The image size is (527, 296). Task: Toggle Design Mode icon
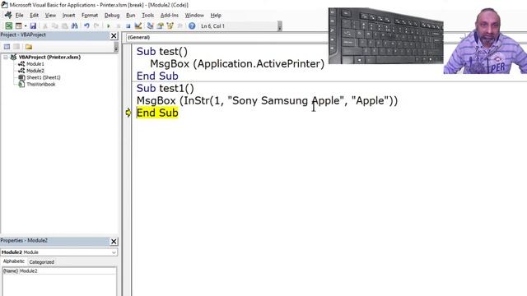138,25
